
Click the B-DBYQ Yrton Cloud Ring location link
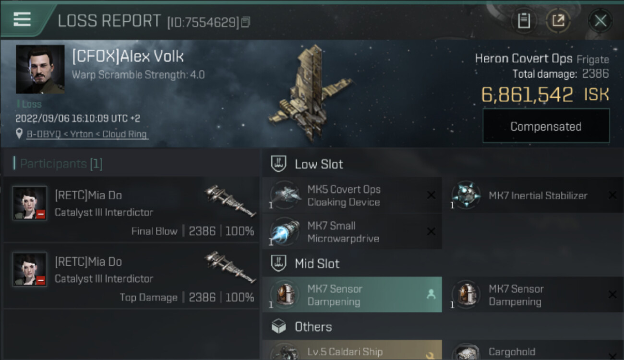tap(87, 134)
